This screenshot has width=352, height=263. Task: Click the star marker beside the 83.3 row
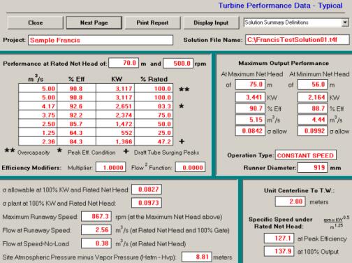point(182,106)
